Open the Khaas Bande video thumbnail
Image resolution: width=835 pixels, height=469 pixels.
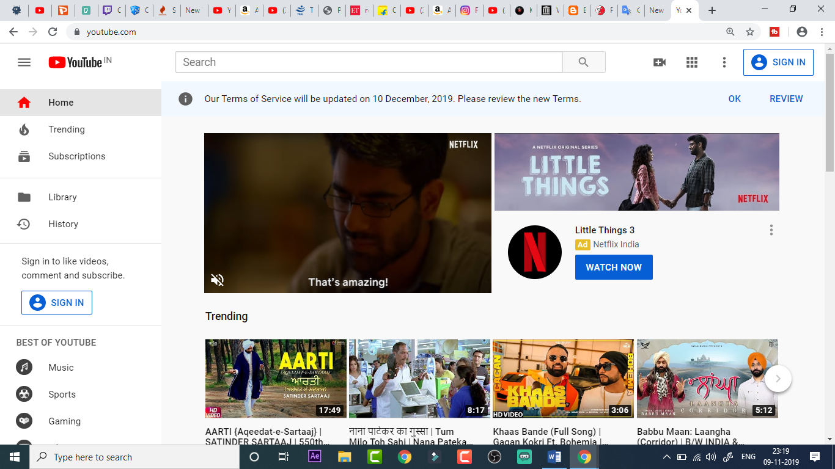click(x=564, y=379)
